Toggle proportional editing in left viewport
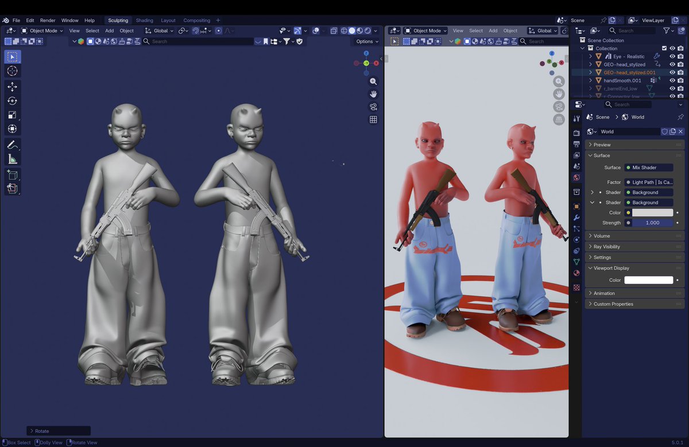Viewport: 689px width, 447px height. 218,30
